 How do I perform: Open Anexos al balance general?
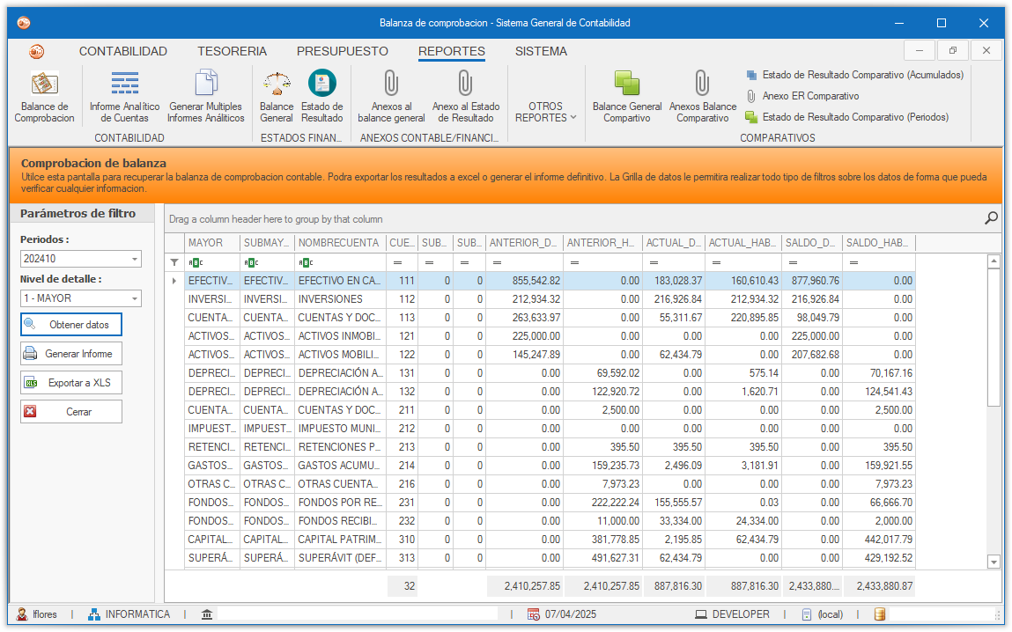(391, 97)
